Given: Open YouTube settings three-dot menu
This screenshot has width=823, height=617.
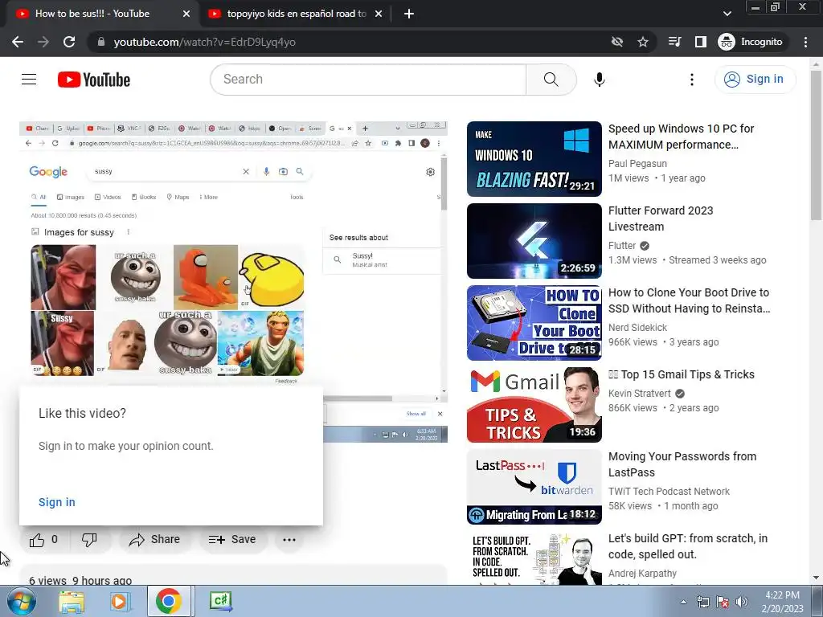Looking at the screenshot, I should 692,80.
